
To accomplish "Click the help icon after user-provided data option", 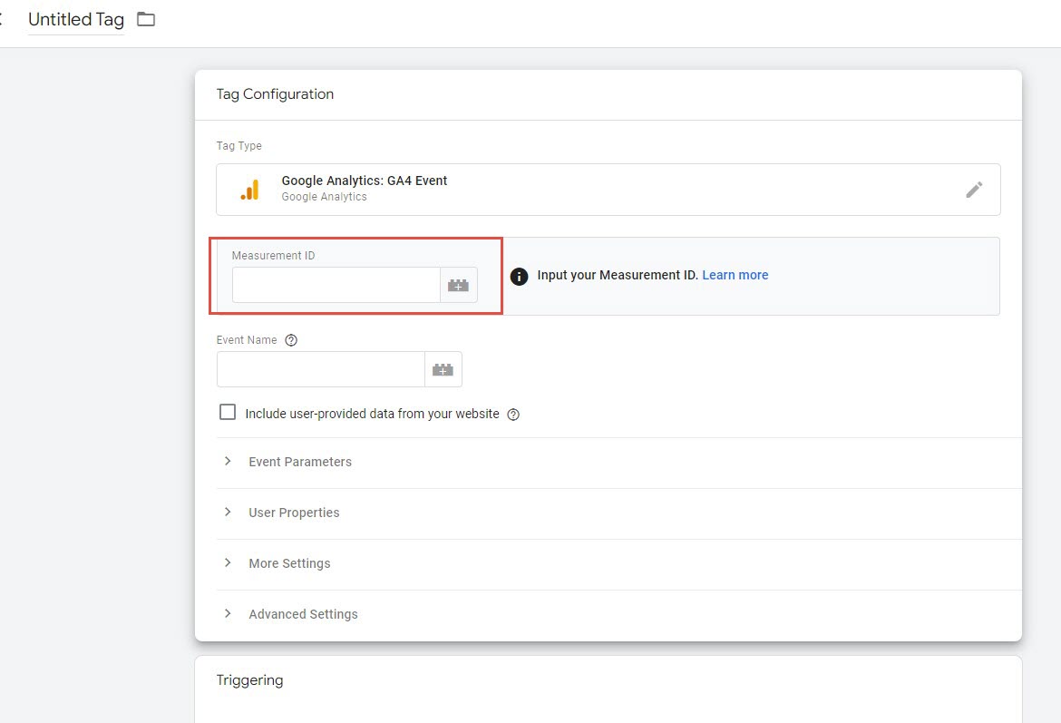I will click(513, 414).
